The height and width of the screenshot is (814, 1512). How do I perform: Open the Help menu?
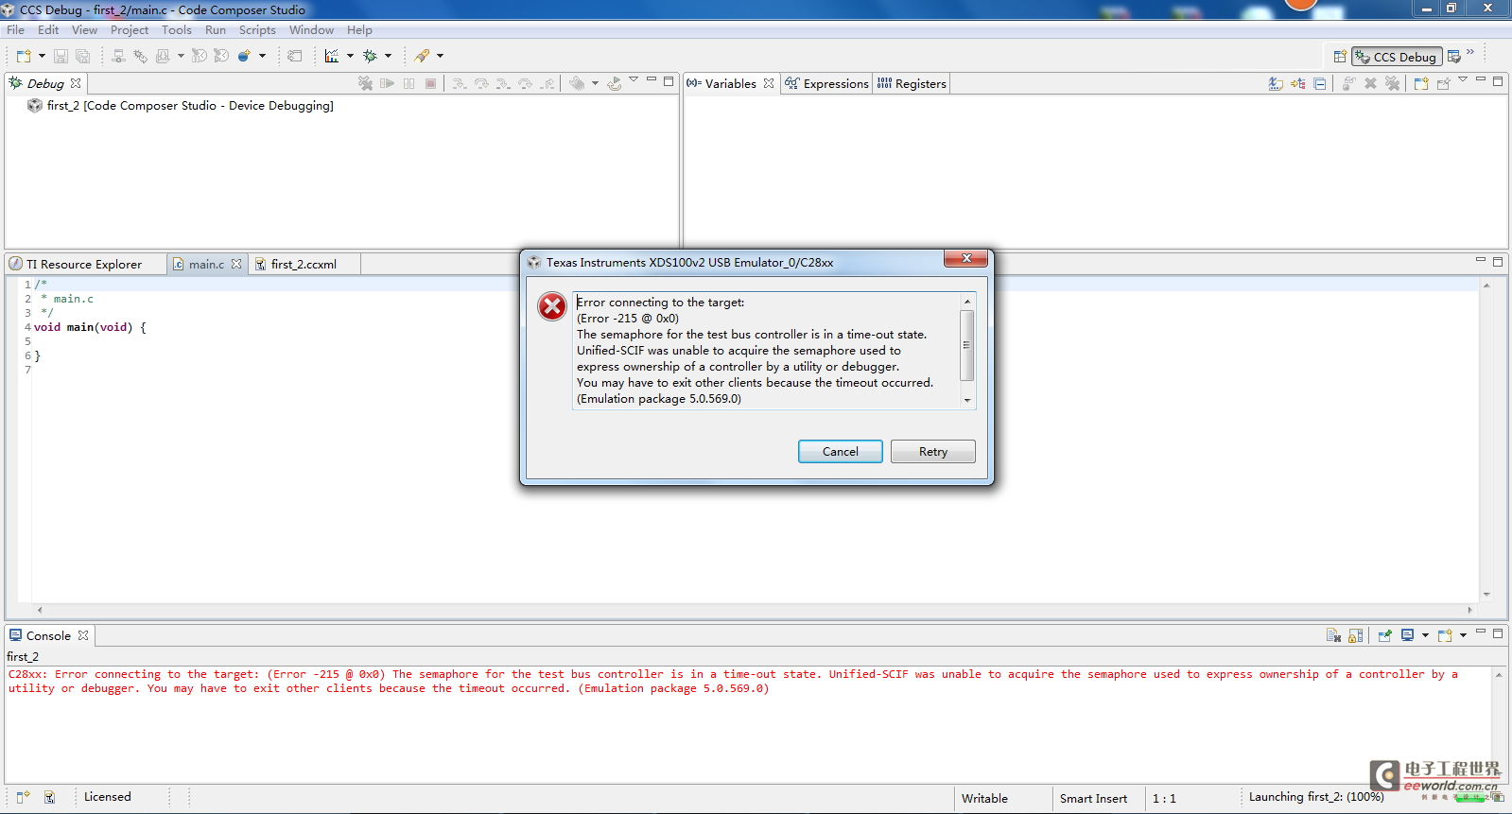(x=359, y=30)
